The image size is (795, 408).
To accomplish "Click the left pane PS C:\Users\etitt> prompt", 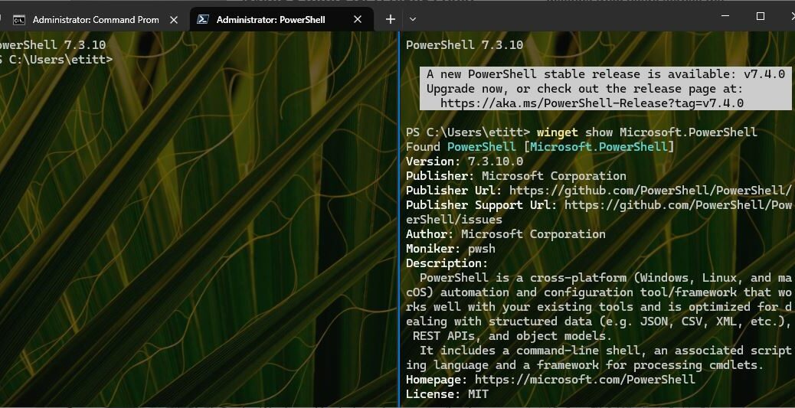I will (x=56, y=60).
